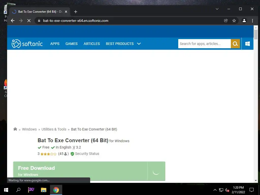
Task: Click the scrollbar up arrow
Action: [256, 28]
